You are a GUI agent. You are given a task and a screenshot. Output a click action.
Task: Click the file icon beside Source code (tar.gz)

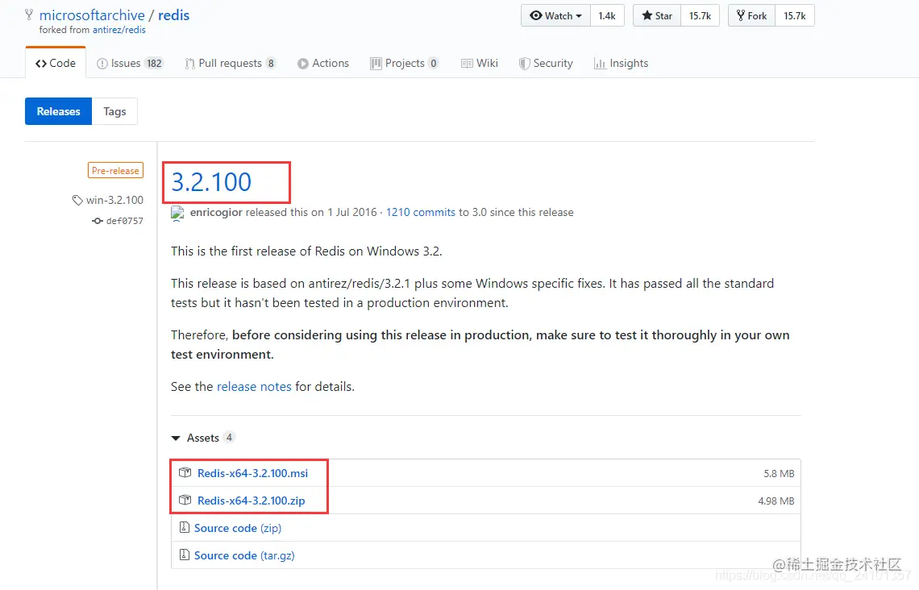pyautogui.click(x=184, y=555)
